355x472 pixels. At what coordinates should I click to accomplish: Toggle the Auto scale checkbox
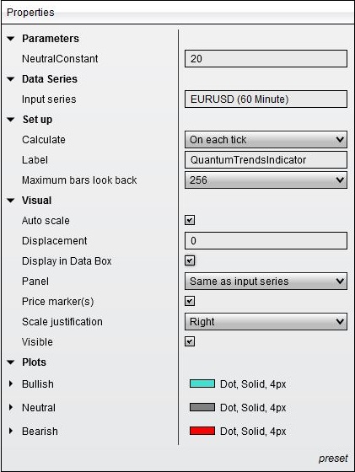click(190, 220)
